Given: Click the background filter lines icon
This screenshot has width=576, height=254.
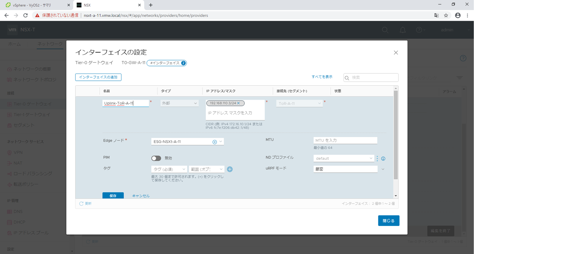Looking at the screenshot, I should pos(459,78).
